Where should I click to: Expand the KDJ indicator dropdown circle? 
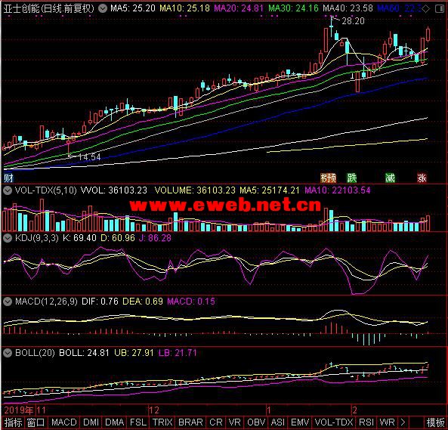coord(8,238)
